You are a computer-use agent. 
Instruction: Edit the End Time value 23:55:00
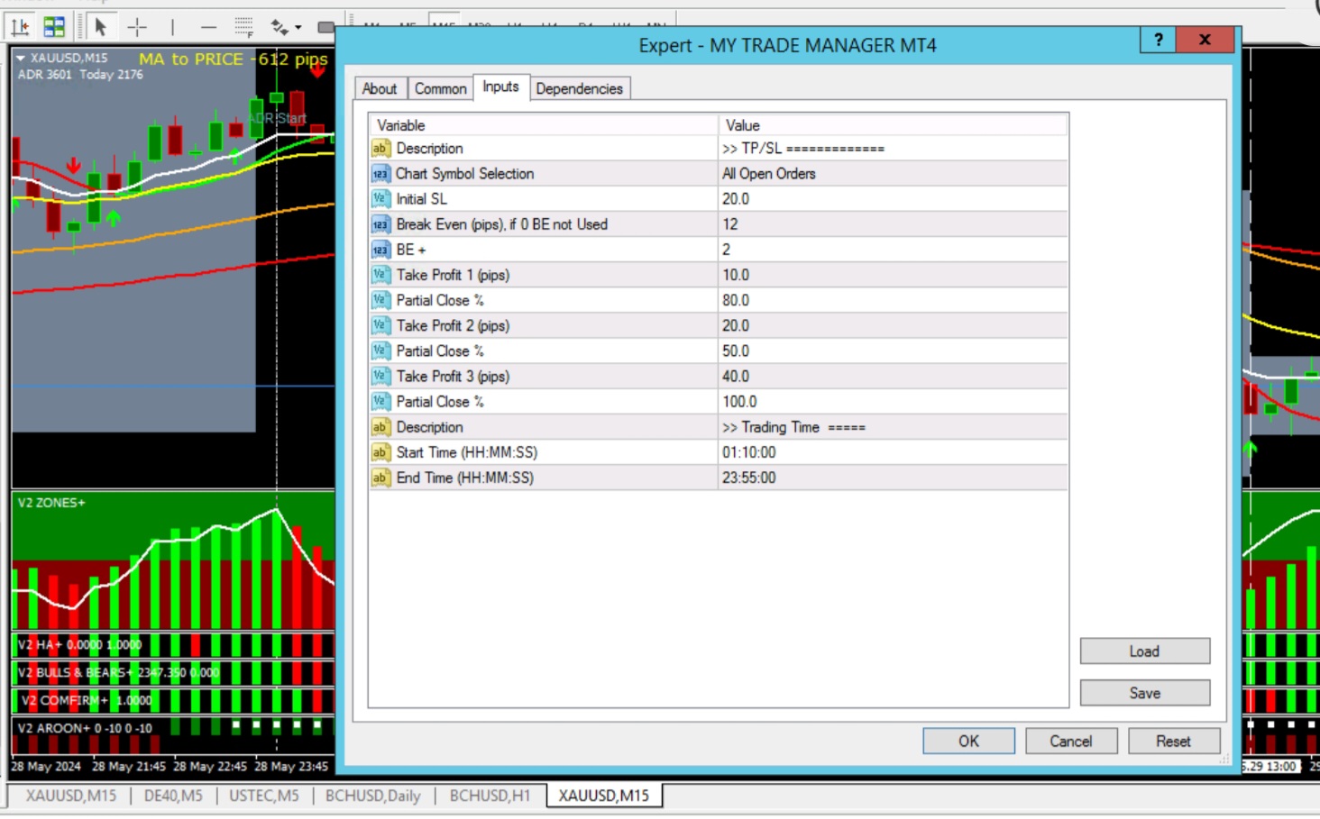pyautogui.click(x=893, y=478)
